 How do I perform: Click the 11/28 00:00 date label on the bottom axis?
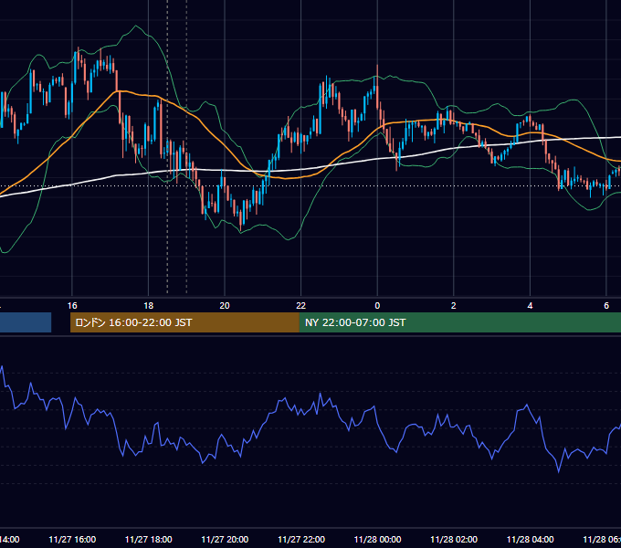(377, 539)
